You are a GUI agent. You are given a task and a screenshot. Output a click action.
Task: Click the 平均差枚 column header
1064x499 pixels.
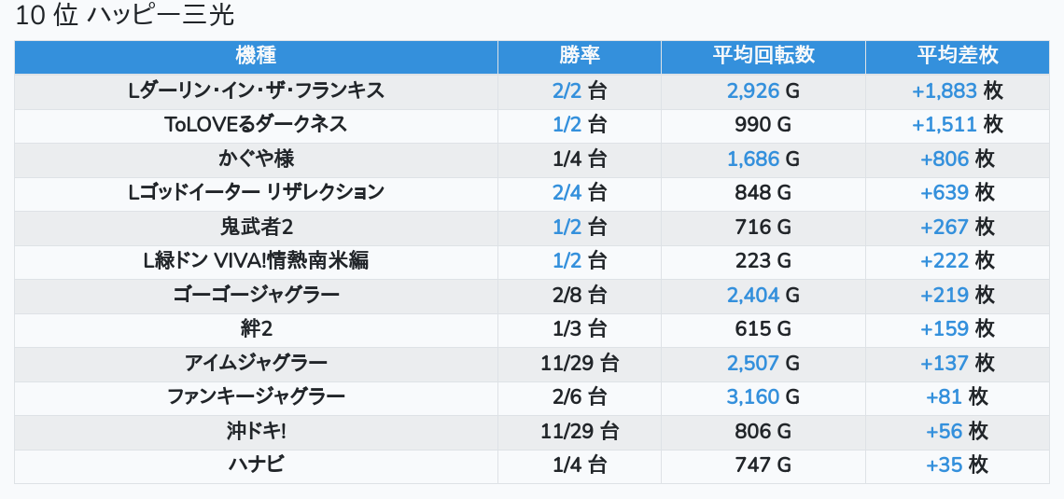click(x=957, y=56)
